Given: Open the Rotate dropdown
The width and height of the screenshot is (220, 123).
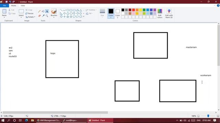Looking at the screenshot, I should tap(30, 17).
